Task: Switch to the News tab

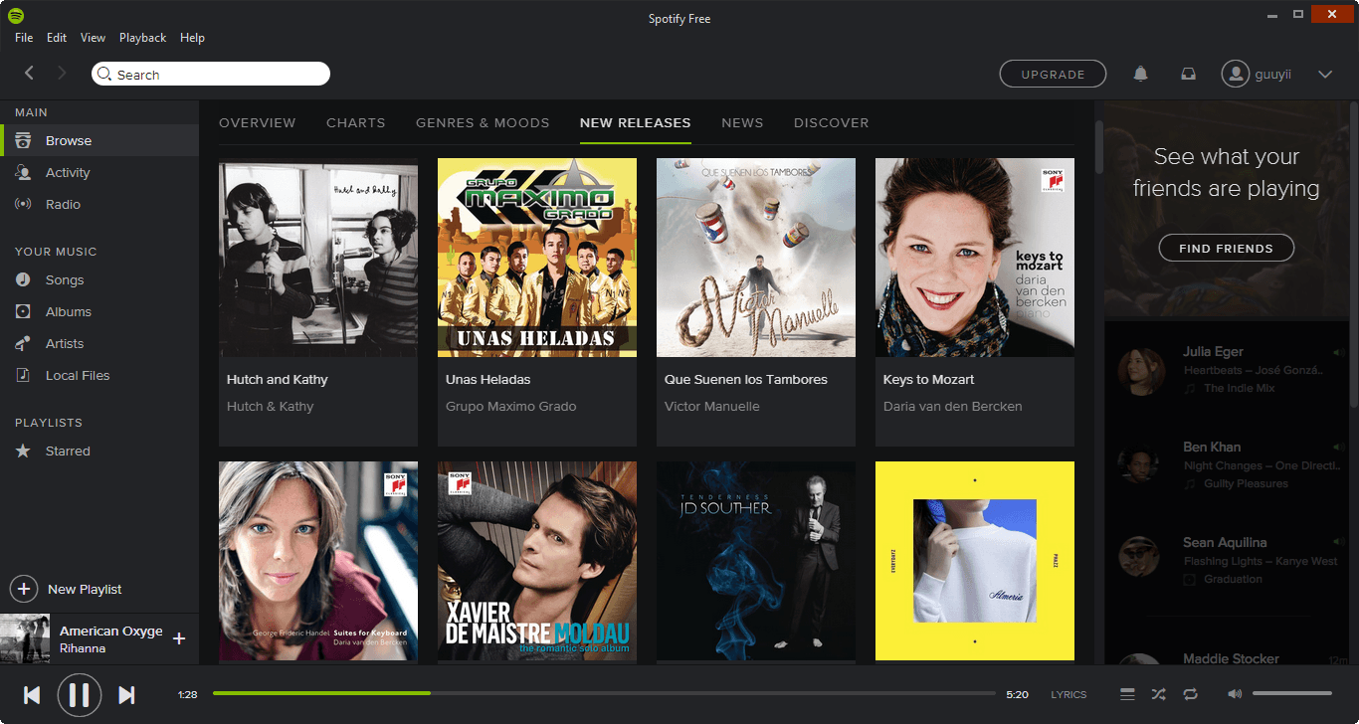Action: click(x=742, y=123)
